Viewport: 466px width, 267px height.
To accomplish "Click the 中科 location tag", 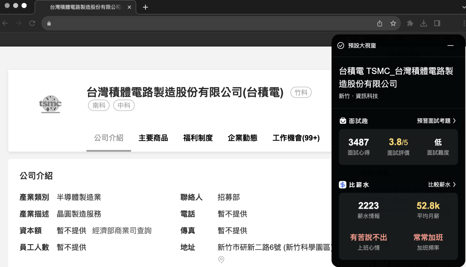I will pos(124,106).
